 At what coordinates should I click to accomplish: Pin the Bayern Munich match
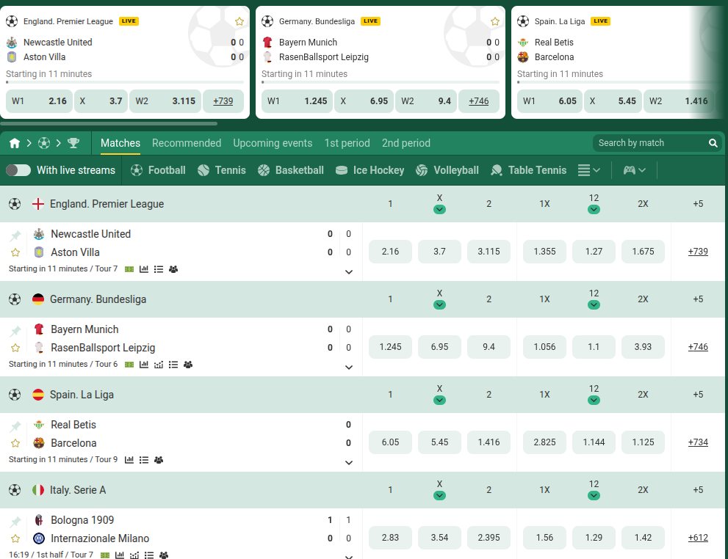[15, 331]
